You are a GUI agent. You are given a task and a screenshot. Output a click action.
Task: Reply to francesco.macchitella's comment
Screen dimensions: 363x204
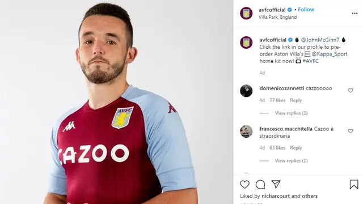coord(296,148)
